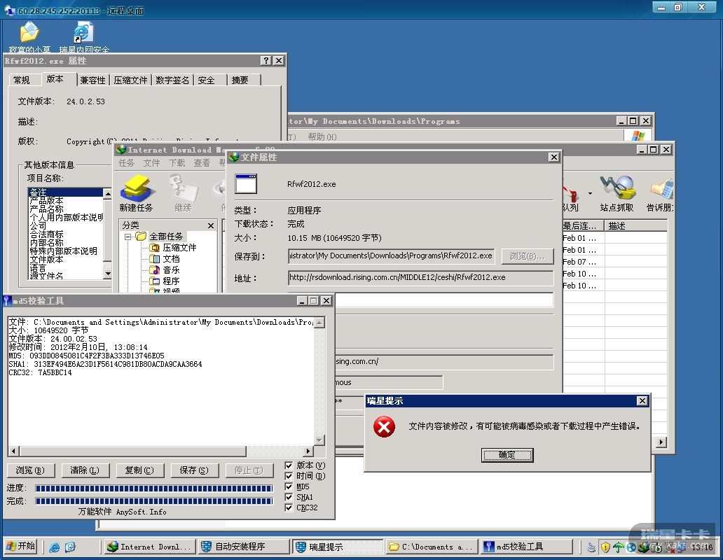
Task: Click the 地址 URL field
Action: click(x=420, y=278)
